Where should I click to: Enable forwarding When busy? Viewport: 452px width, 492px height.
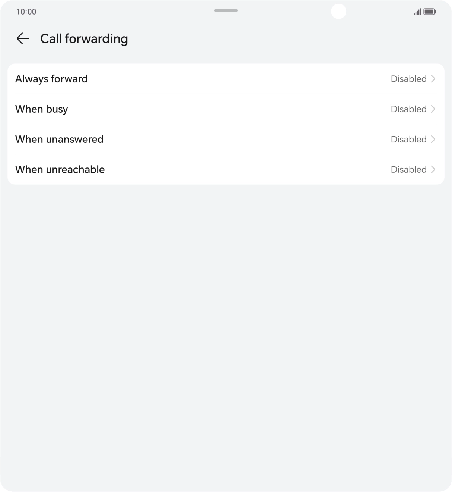(x=226, y=109)
